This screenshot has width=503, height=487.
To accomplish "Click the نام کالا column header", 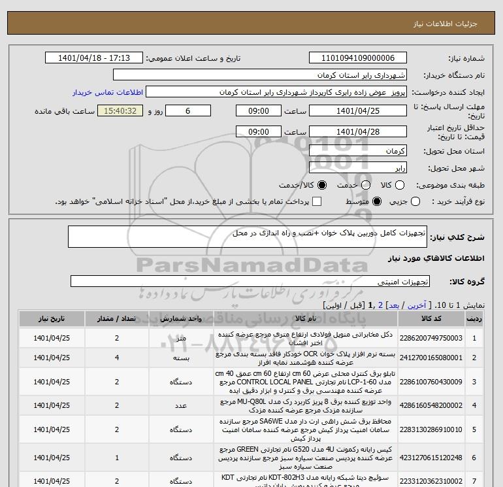I will click(x=306, y=318).
